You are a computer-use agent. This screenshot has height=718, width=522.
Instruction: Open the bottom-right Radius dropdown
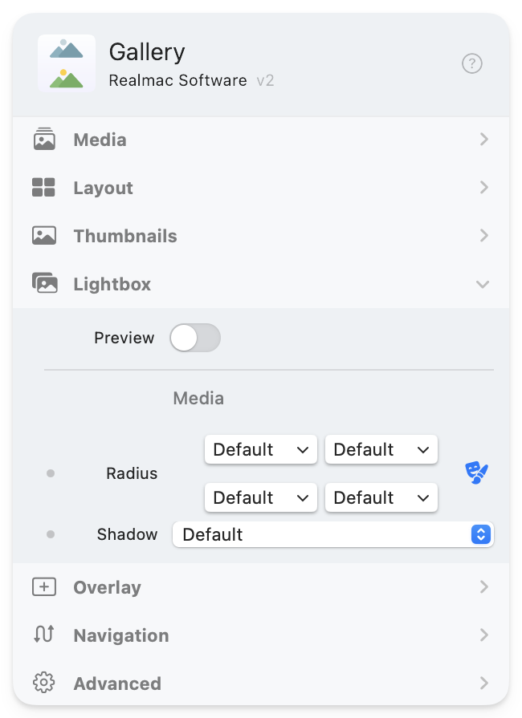(381, 497)
